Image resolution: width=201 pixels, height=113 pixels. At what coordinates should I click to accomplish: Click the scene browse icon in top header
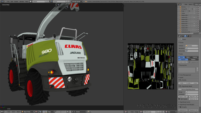[52, 2]
